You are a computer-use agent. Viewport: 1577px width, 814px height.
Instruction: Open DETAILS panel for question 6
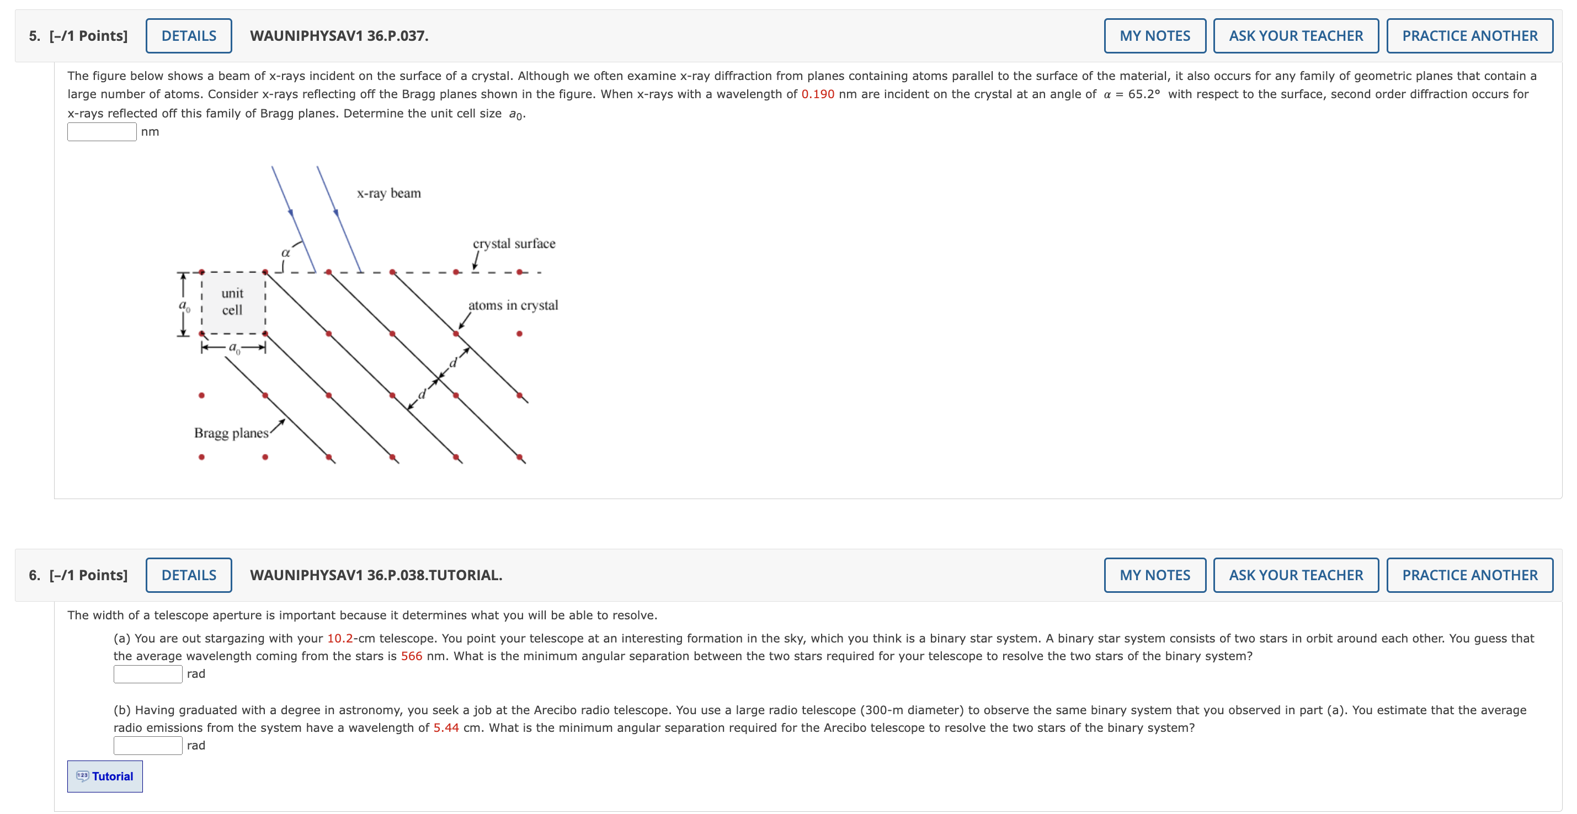tap(188, 575)
